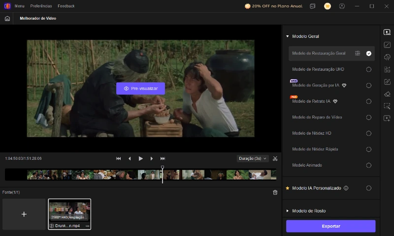Screen dimensions: 394x236
Task: Select the UHD video enhancer sidebar tool
Action: [387, 32]
